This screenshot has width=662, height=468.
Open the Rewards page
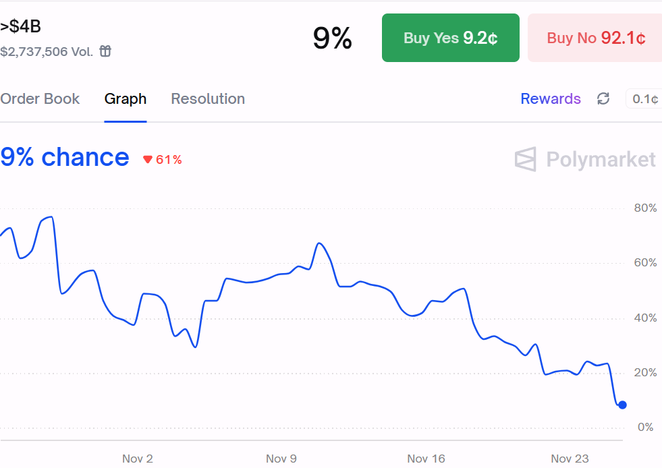tap(551, 98)
